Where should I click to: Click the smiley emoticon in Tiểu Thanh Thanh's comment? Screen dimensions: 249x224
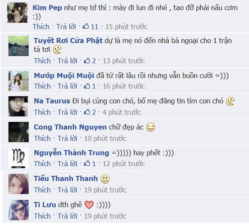tap(105, 179)
